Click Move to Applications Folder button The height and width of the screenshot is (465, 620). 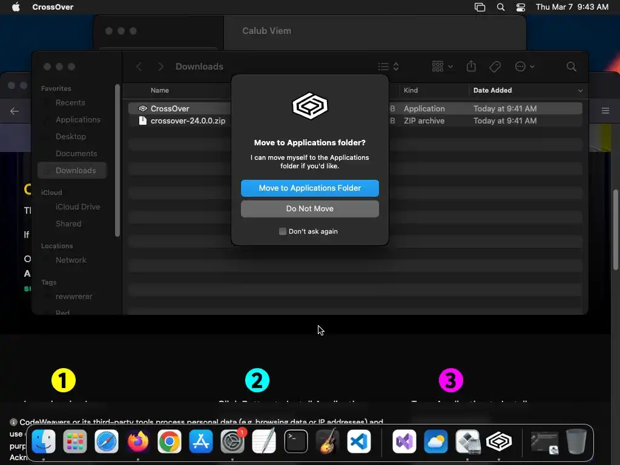[309, 188]
